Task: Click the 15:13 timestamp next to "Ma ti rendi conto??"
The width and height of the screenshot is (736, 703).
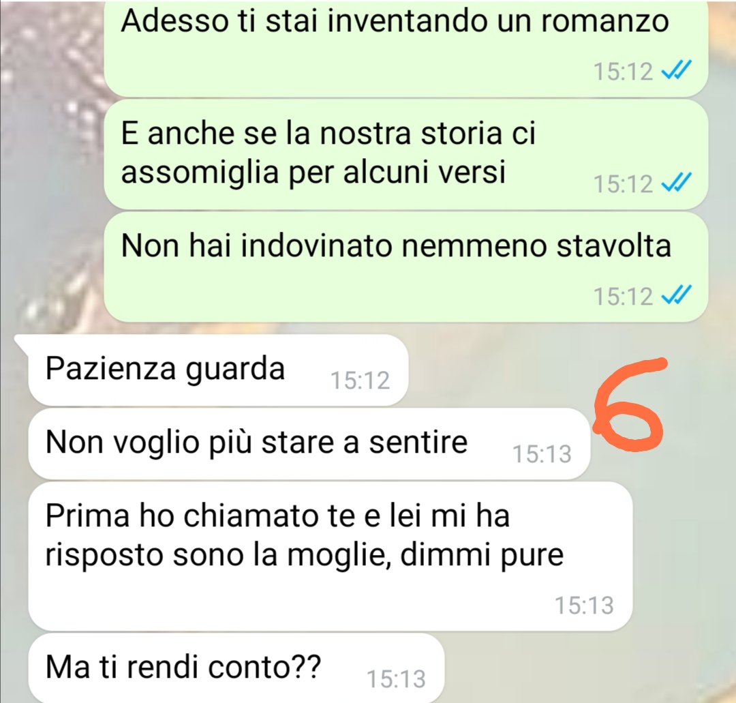Action: [x=396, y=679]
